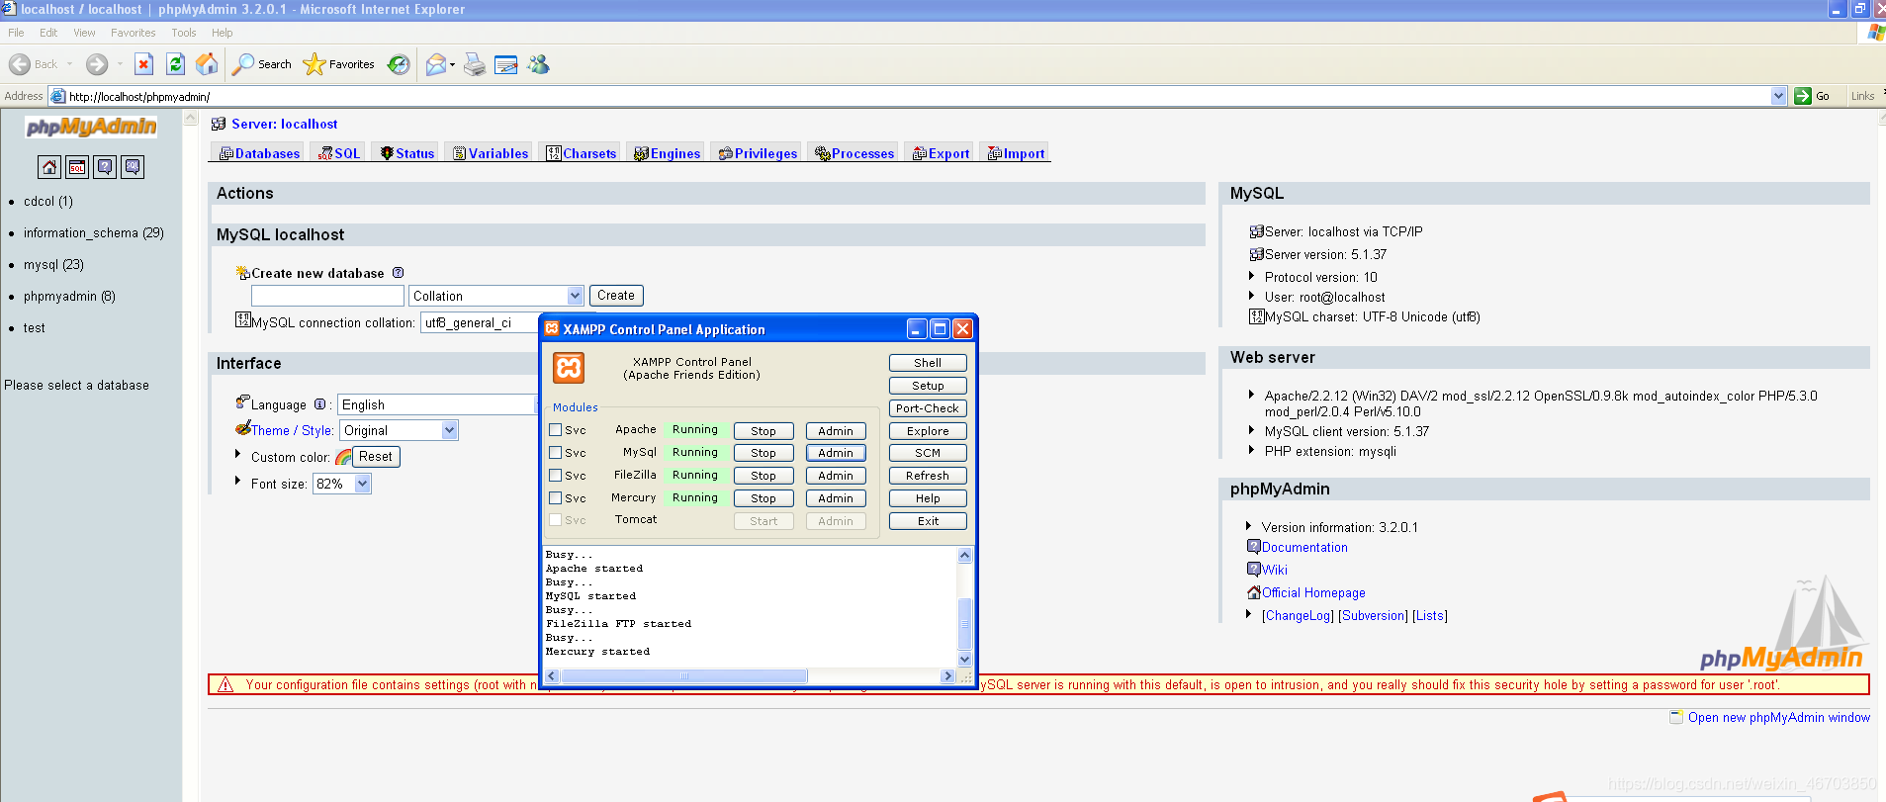Image resolution: width=1886 pixels, height=802 pixels.
Task: Click the new database name input field
Action: click(x=328, y=296)
